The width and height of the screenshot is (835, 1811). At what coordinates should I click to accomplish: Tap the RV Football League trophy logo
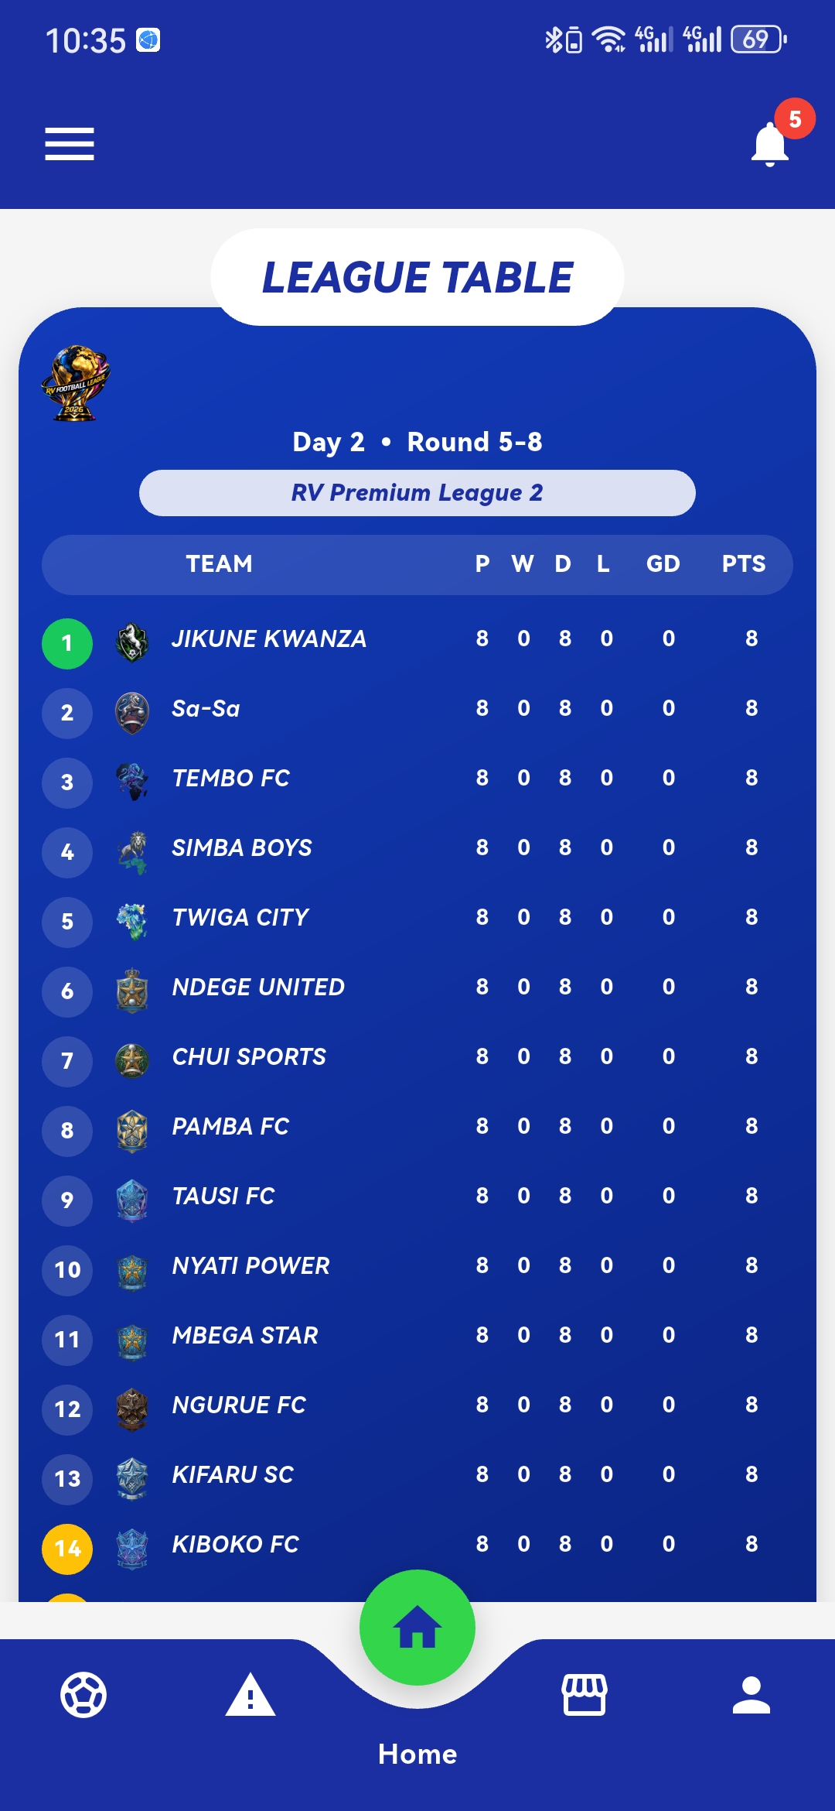pyautogui.click(x=76, y=383)
